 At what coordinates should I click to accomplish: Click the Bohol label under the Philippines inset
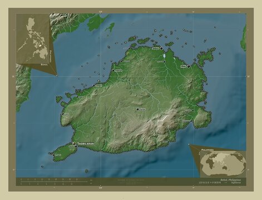(x=45, y=65)
